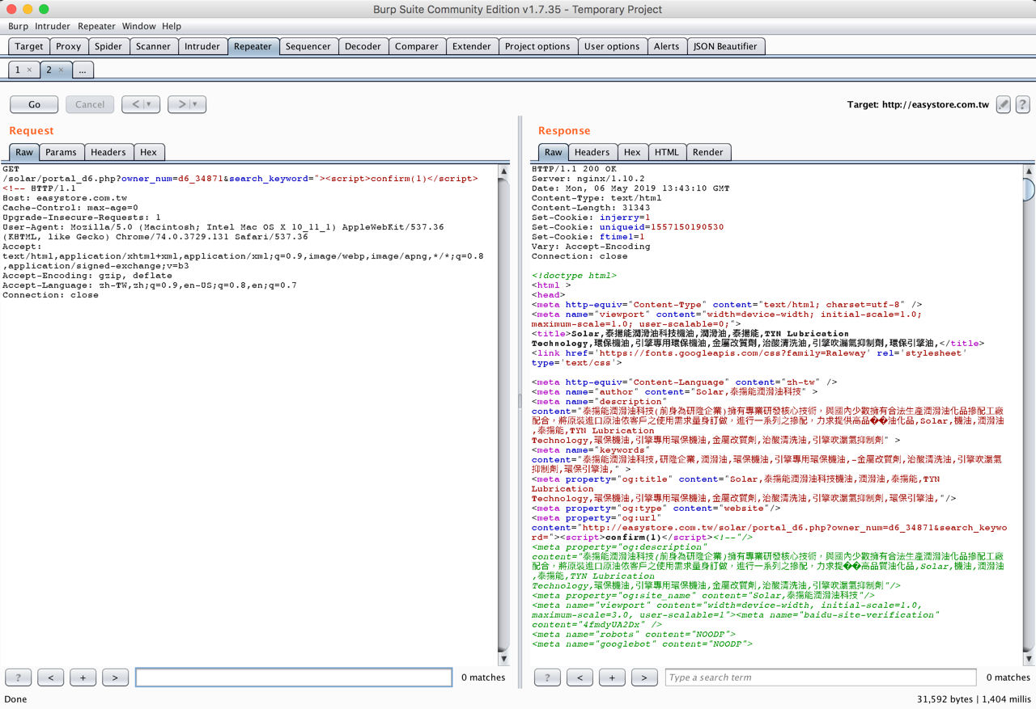Click the Go button to send request
The image size is (1036, 709).
[34, 104]
